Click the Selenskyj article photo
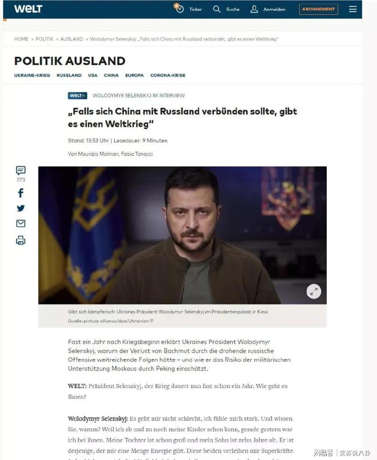 (182, 235)
